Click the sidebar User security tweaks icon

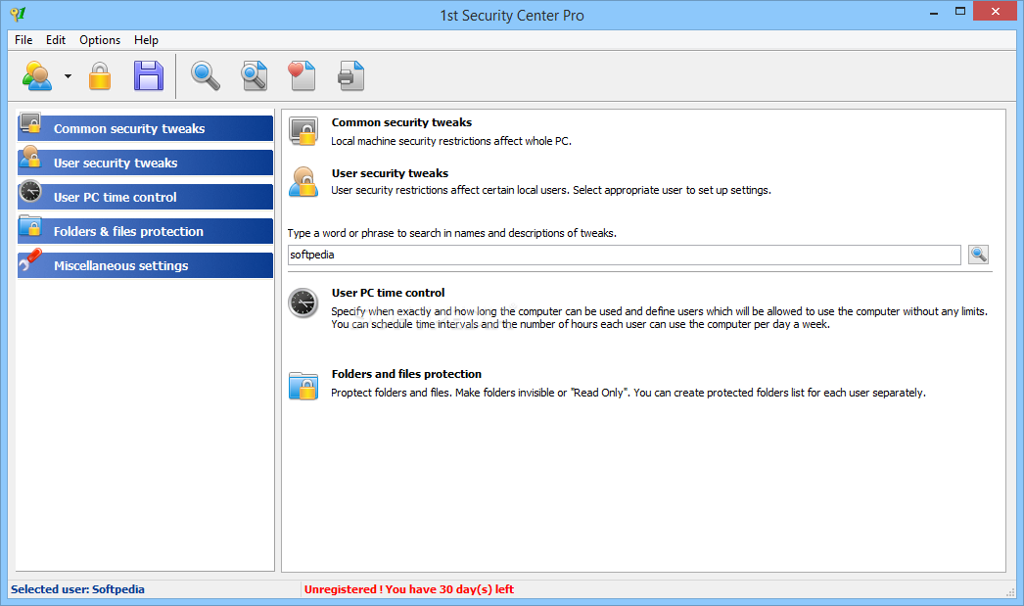(30, 157)
